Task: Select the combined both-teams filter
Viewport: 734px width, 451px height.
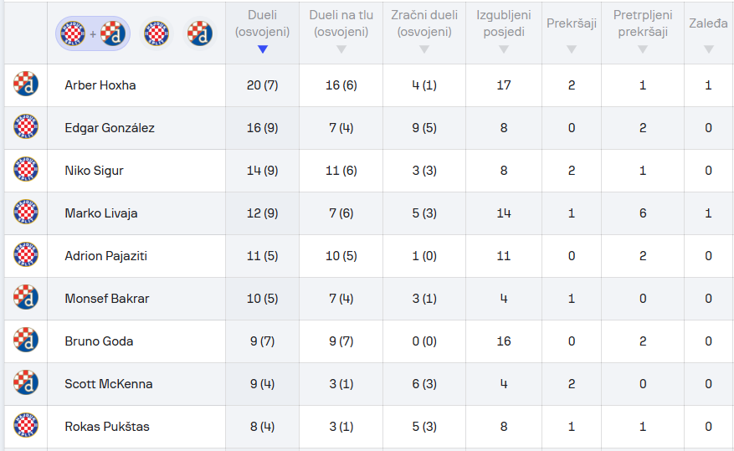Action: coord(92,33)
